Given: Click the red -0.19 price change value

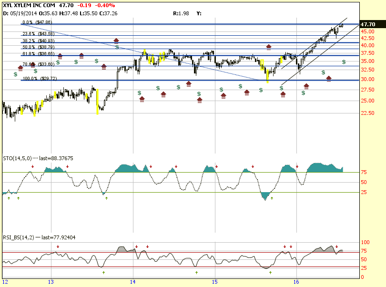Looking at the screenshot, I should pyautogui.click(x=84, y=5).
